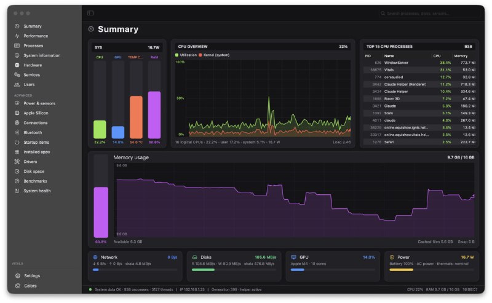The height and width of the screenshot is (303, 492).
Task: Select the Safari process row
Action: pyautogui.click(x=419, y=142)
